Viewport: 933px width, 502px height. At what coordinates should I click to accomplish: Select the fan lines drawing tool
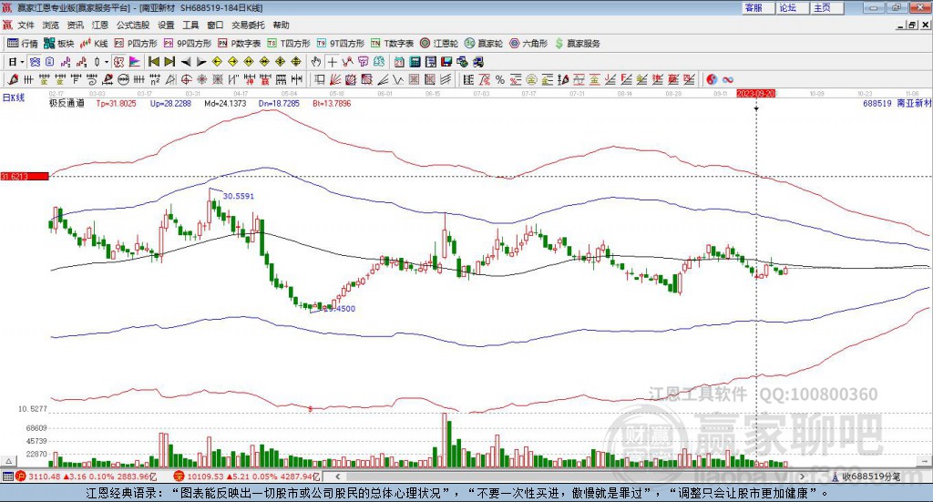pos(335,79)
